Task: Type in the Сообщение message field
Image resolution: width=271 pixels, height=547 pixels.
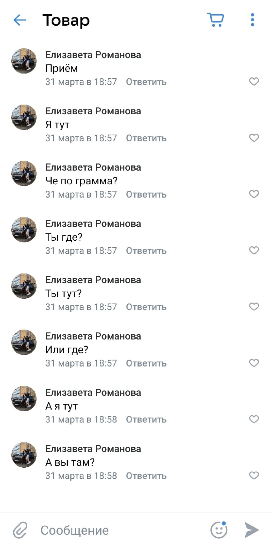Action: pos(120,530)
